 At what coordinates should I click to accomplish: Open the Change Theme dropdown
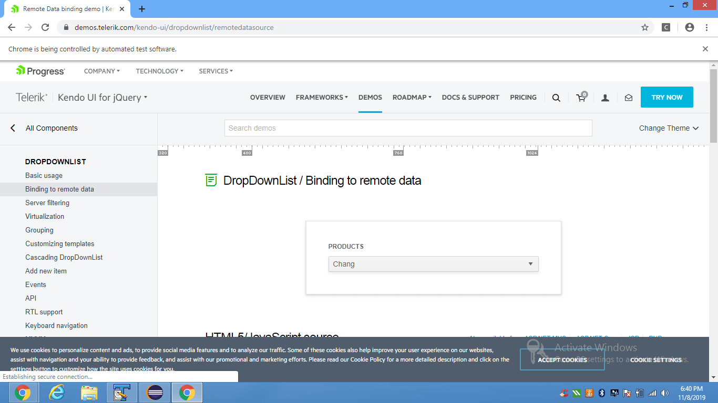[668, 128]
